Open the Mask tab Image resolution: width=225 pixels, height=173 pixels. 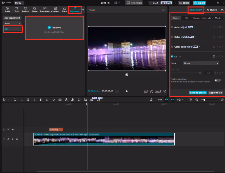point(218,18)
